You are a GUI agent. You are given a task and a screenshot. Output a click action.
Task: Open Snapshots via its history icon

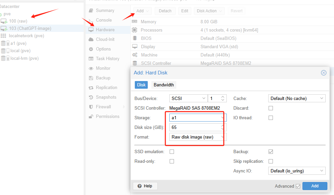91,97
